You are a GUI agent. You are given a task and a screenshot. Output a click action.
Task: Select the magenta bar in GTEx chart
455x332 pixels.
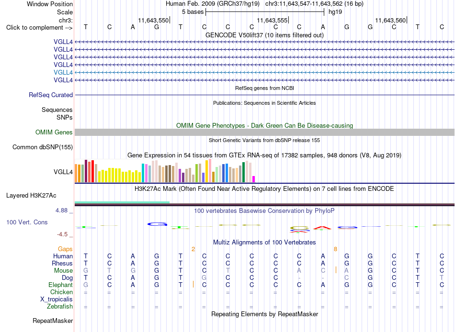254,179
